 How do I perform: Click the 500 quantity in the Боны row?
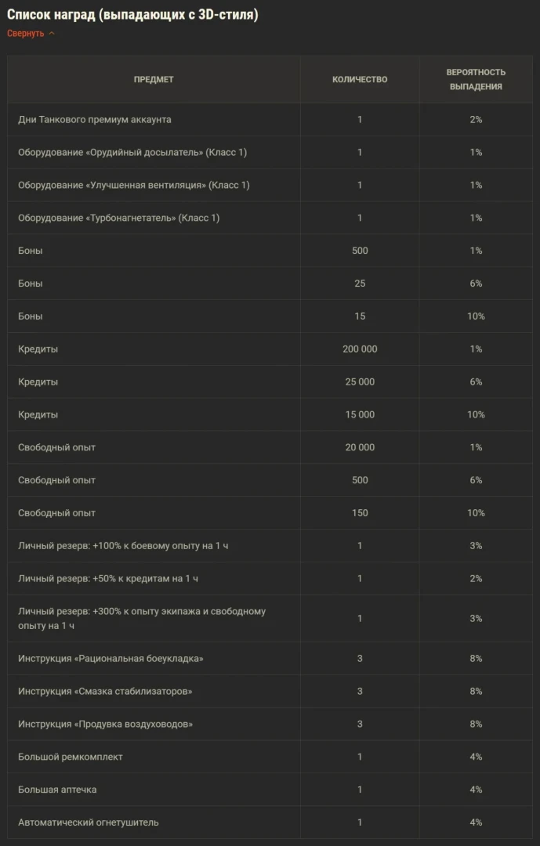pyautogui.click(x=360, y=251)
